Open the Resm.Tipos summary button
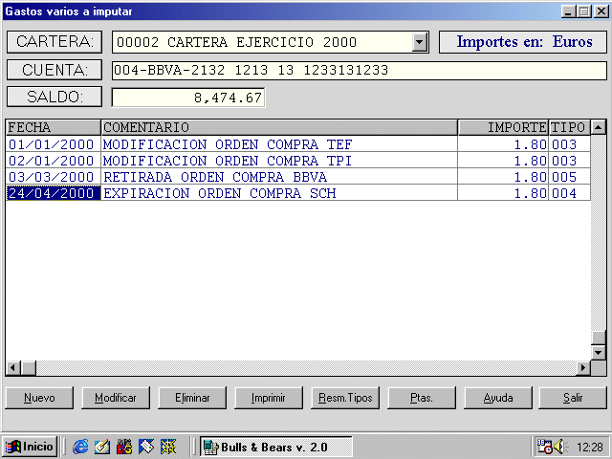The image size is (612, 459). [x=345, y=398]
